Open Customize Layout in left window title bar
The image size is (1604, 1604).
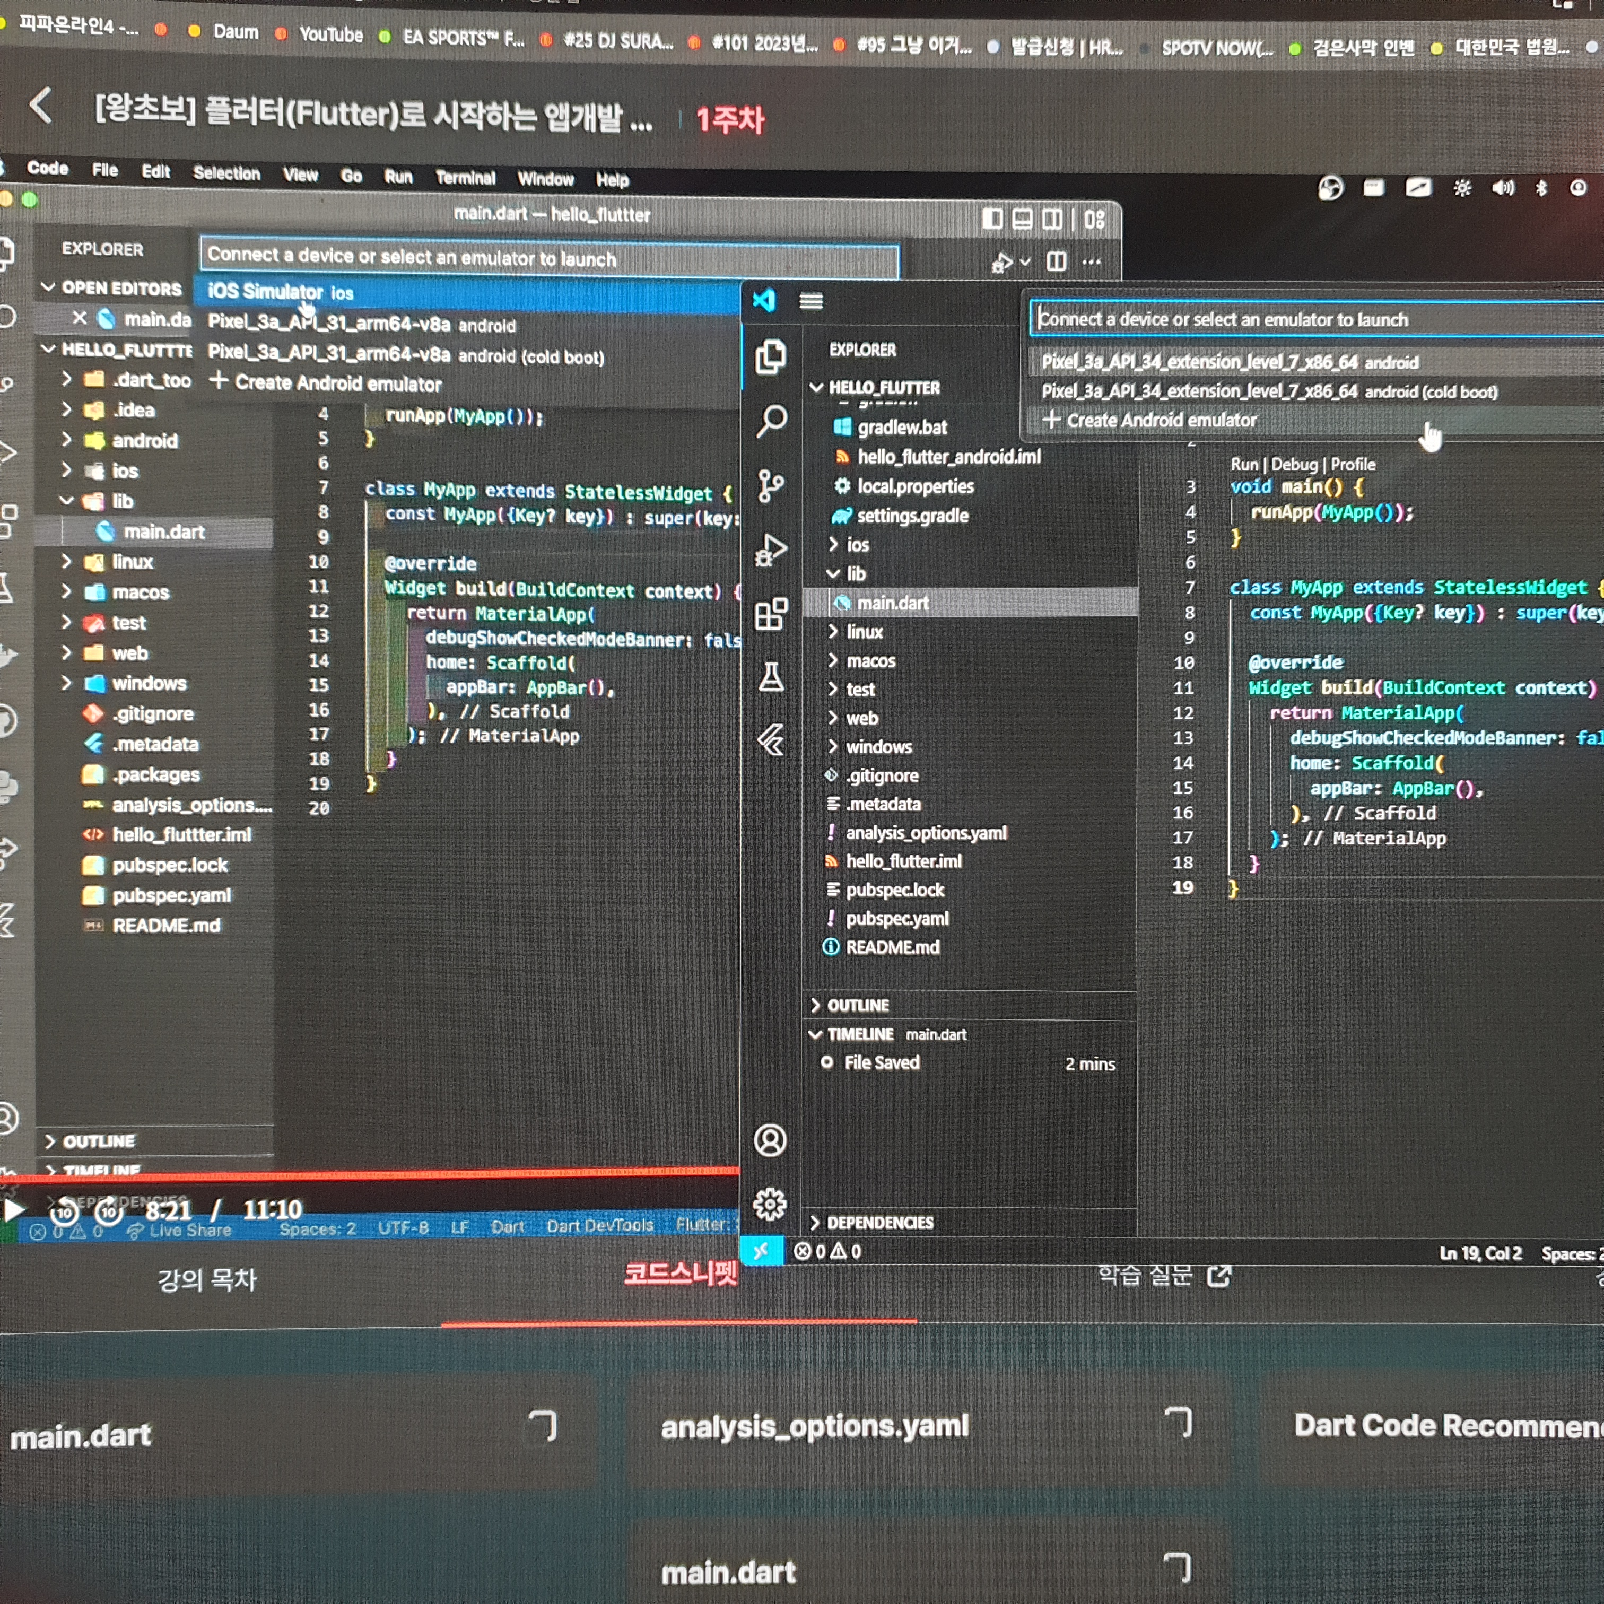1095,219
